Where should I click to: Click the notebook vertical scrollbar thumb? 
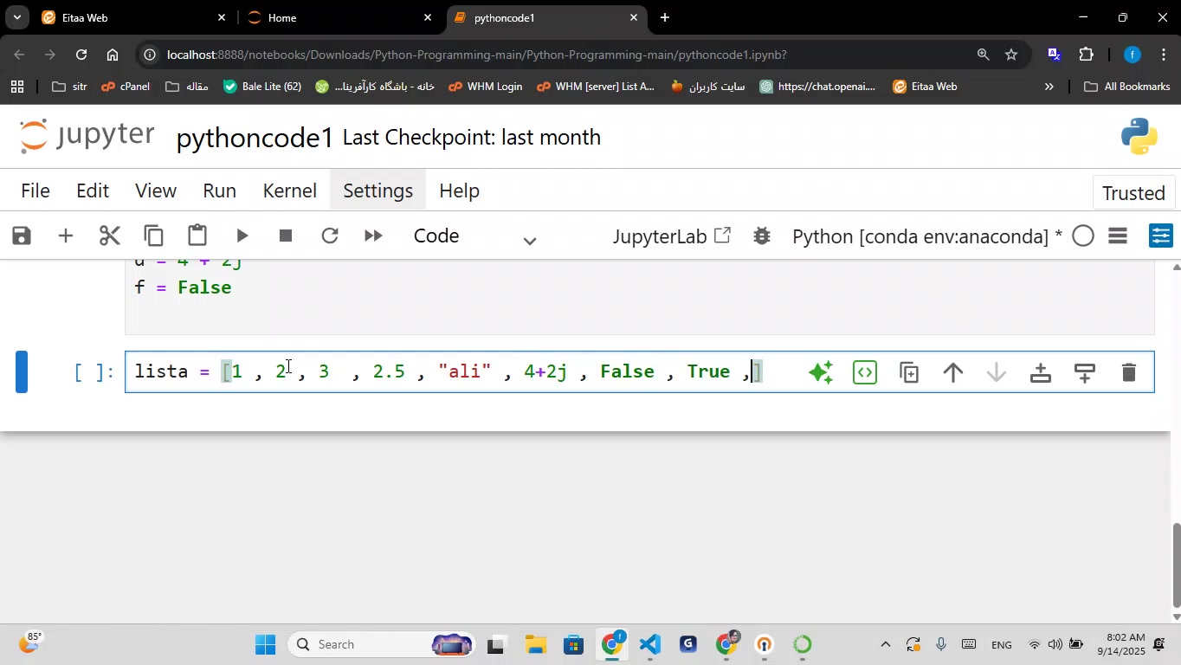[x=1176, y=565]
